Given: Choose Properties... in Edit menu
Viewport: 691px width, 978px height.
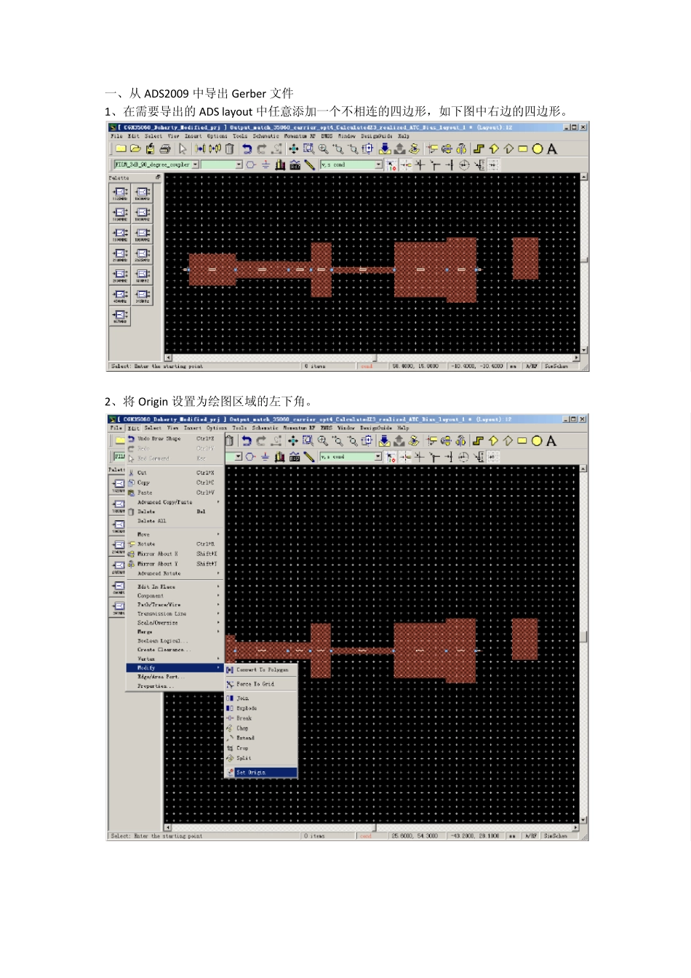Looking at the screenshot, I should [174, 686].
